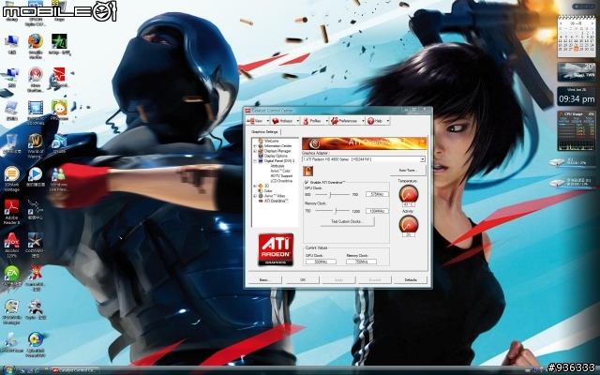Select Displays Manager in the tree

(277, 151)
